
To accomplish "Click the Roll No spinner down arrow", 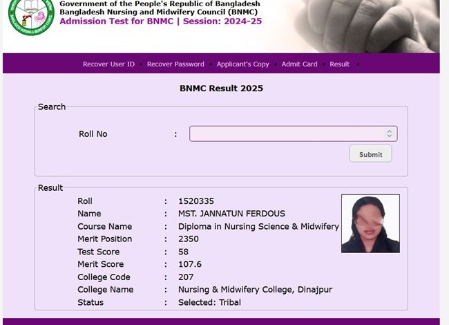I will (390, 136).
